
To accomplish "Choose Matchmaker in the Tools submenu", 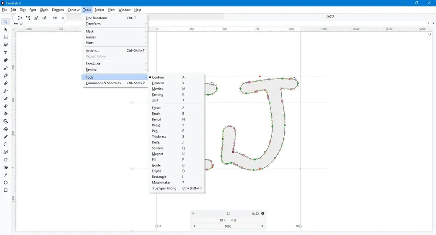I will click(x=177, y=183).
